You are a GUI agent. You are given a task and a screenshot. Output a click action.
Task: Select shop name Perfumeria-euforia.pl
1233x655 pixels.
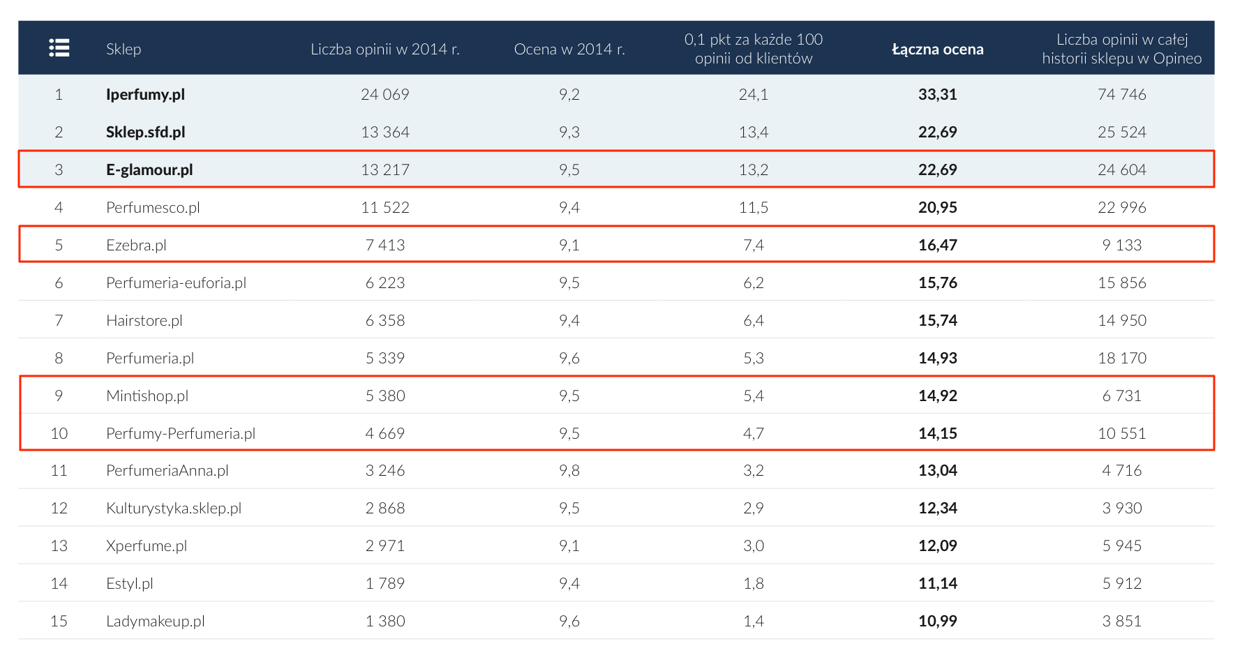[x=176, y=283]
